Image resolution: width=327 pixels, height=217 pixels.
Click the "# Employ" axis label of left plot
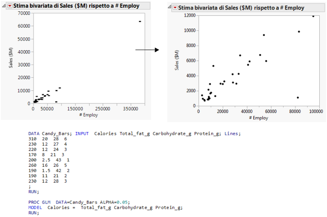click(x=89, y=115)
